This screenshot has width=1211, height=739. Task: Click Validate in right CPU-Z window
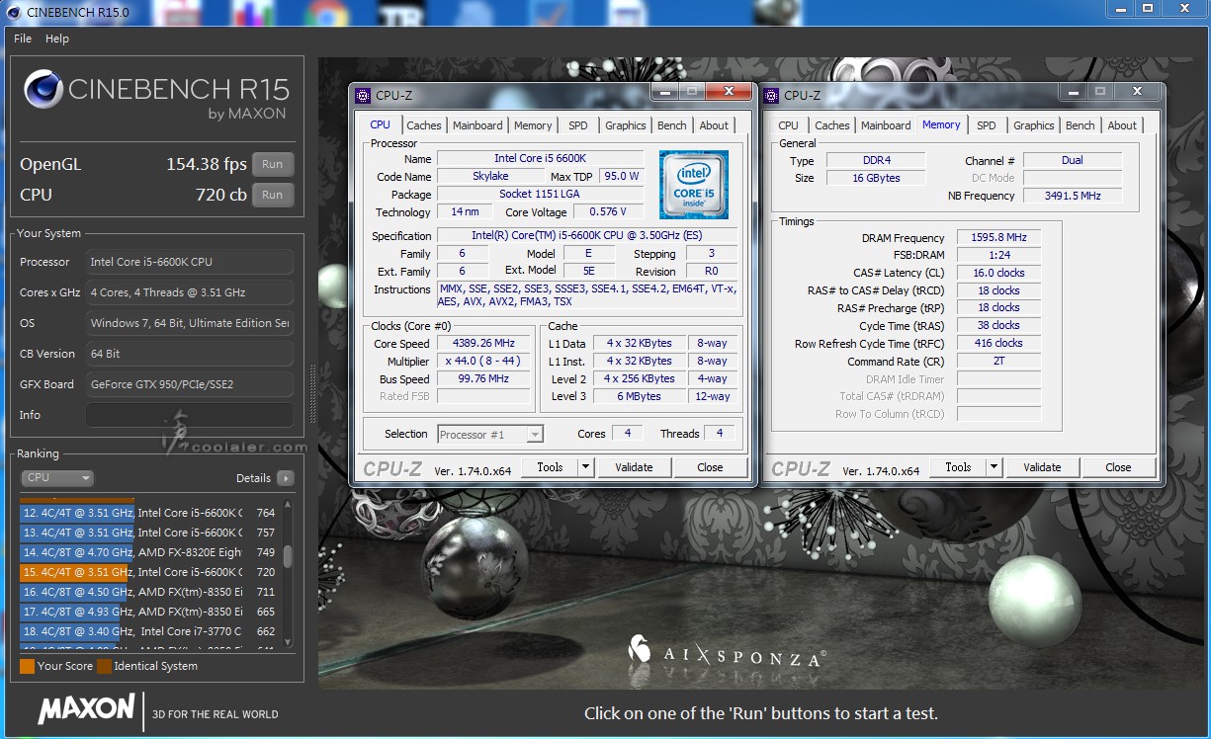coord(1042,467)
